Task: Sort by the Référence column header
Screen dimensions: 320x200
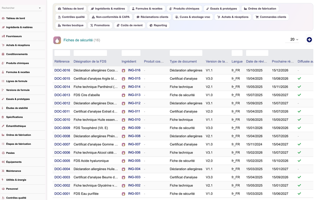Action: coord(62,62)
